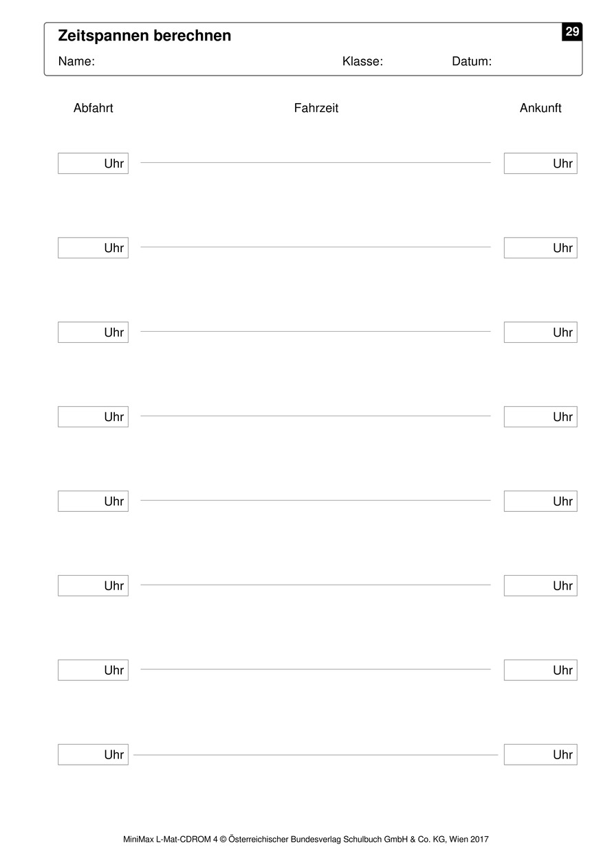The width and height of the screenshot is (612, 865).
Task: Click the Name field label
Action: [x=76, y=61]
